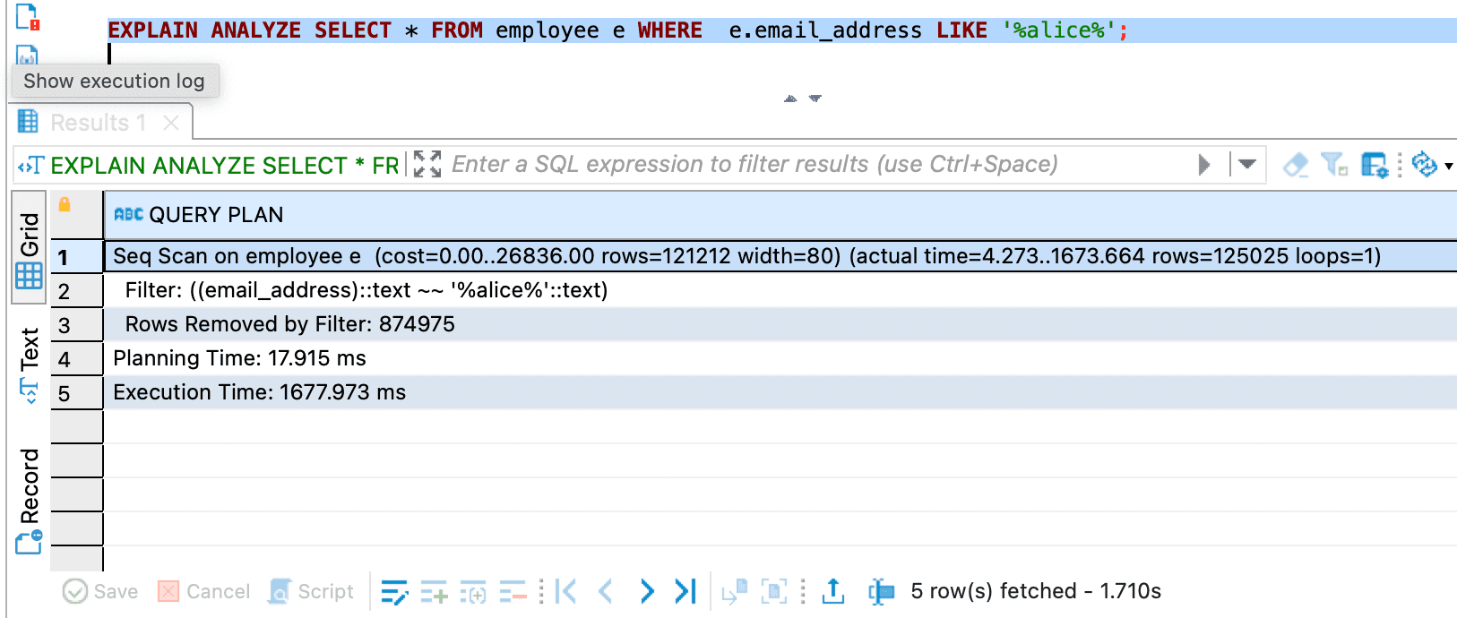Toggle the value panel icon in the bottom toolbar
The height and width of the screenshot is (618, 1457).
(x=882, y=591)
